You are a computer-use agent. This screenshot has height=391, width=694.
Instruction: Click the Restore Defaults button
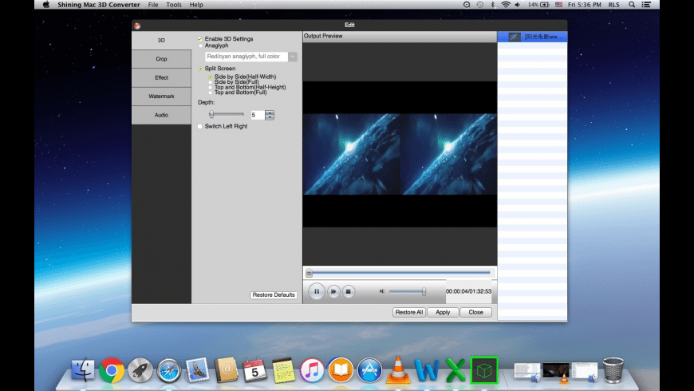pyautogui.click(x=274, y=295)
